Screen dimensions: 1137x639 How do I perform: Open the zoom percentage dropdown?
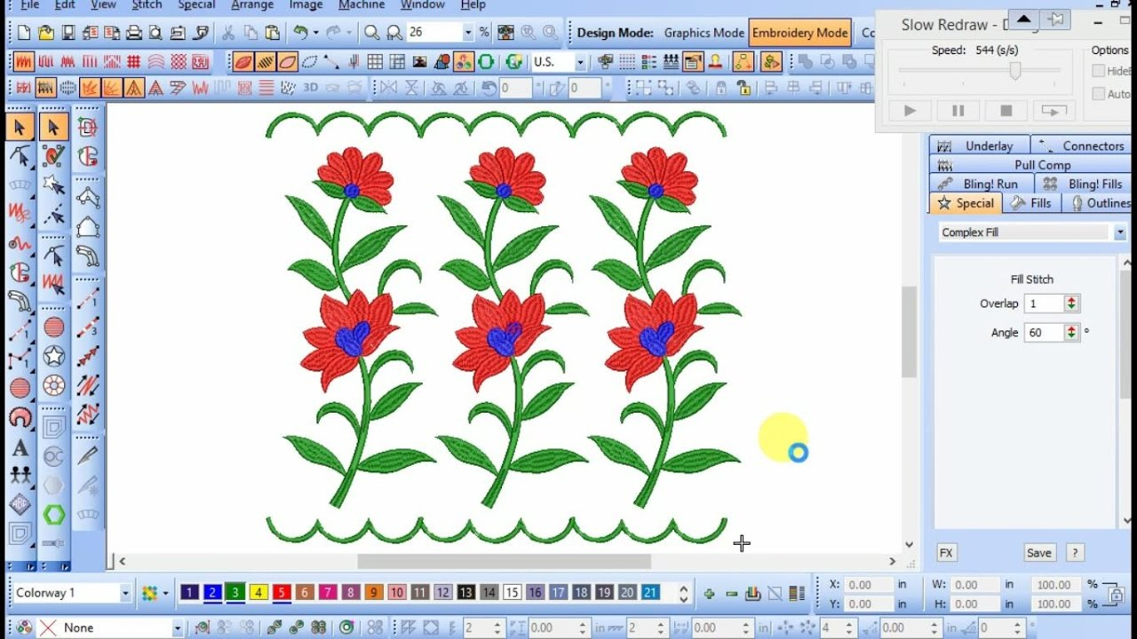[467, 33]
